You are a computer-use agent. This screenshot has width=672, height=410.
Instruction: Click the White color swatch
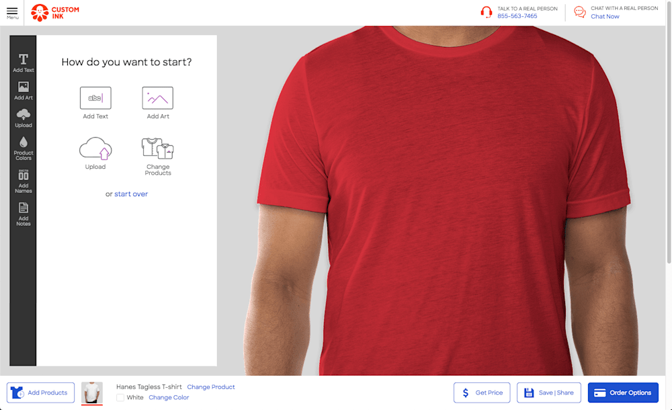coord(120,398)
